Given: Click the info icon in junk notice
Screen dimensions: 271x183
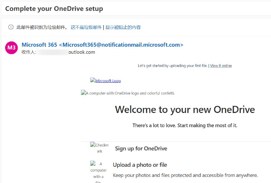Looking at the screenshot, I should click(x=11, y=27).
